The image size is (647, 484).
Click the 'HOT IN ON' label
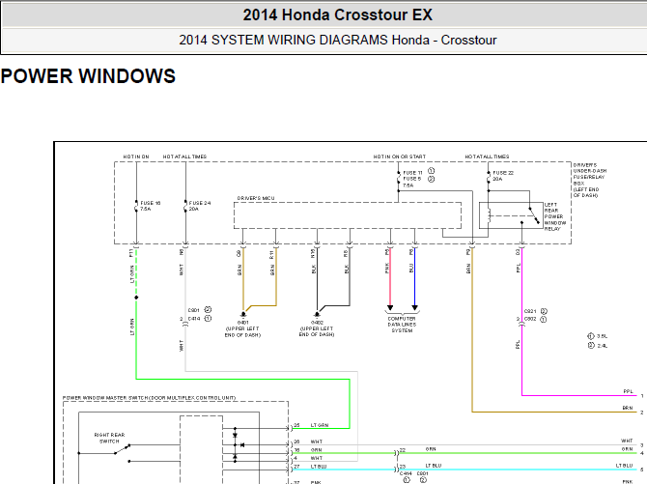coord(136,157)
